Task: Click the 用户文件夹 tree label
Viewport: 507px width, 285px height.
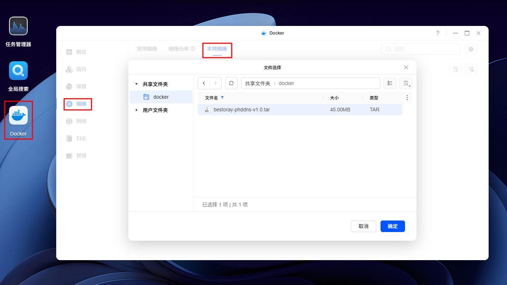Action: (155, 110)
